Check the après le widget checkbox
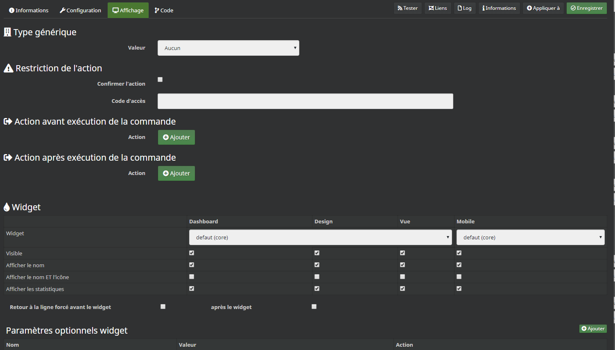615x350 pixels. (x=314, y=307)
